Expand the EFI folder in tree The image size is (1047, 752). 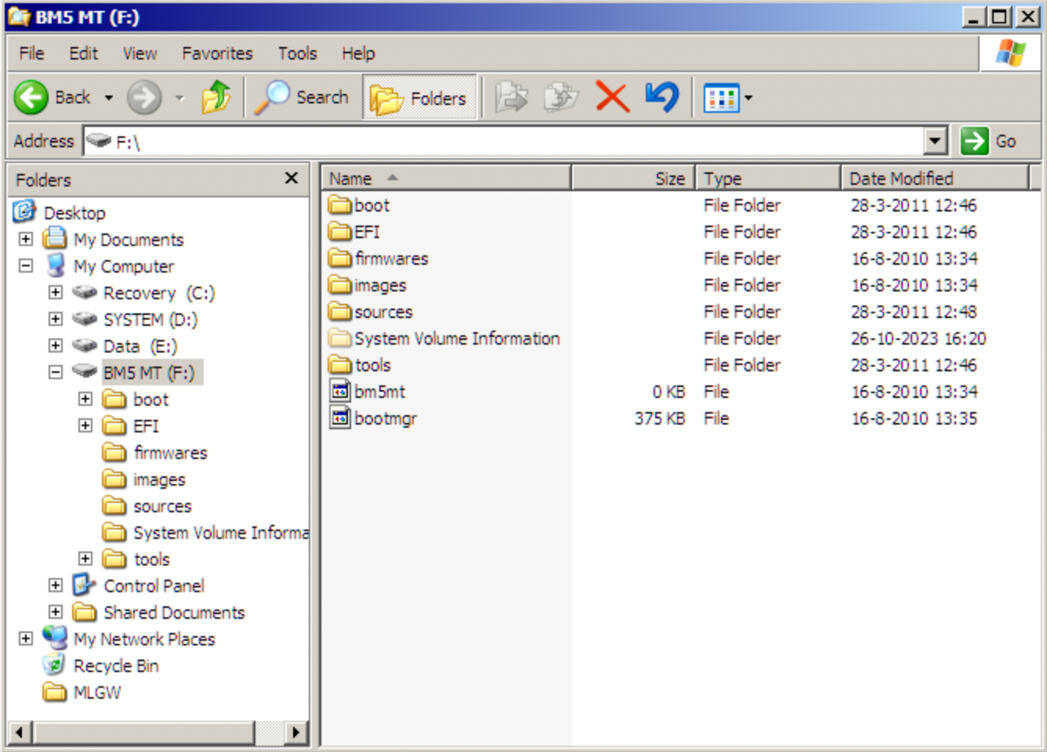point(85,425)
